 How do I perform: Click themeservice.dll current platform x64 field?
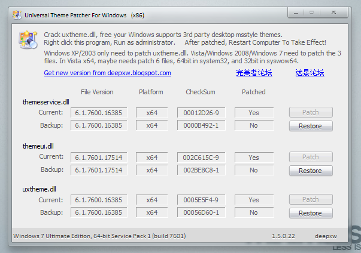152,113
